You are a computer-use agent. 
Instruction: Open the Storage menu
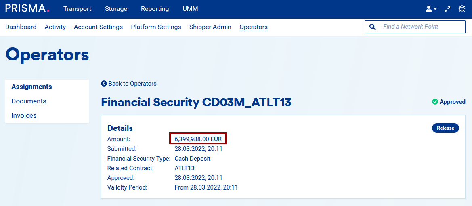click(116, 9)
